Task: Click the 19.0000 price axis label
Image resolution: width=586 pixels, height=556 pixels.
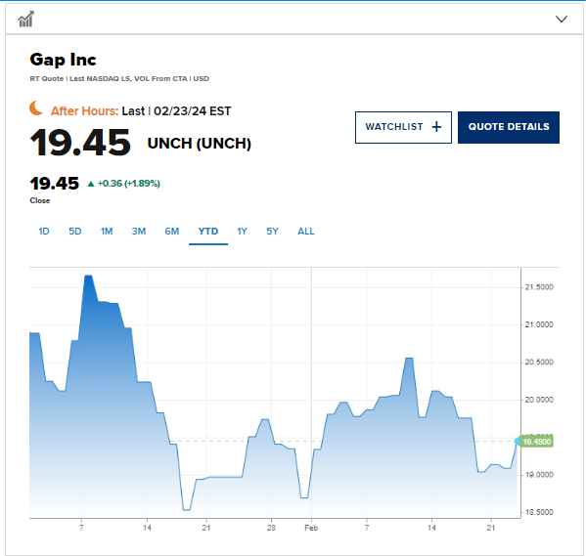Action: (539, 475)
